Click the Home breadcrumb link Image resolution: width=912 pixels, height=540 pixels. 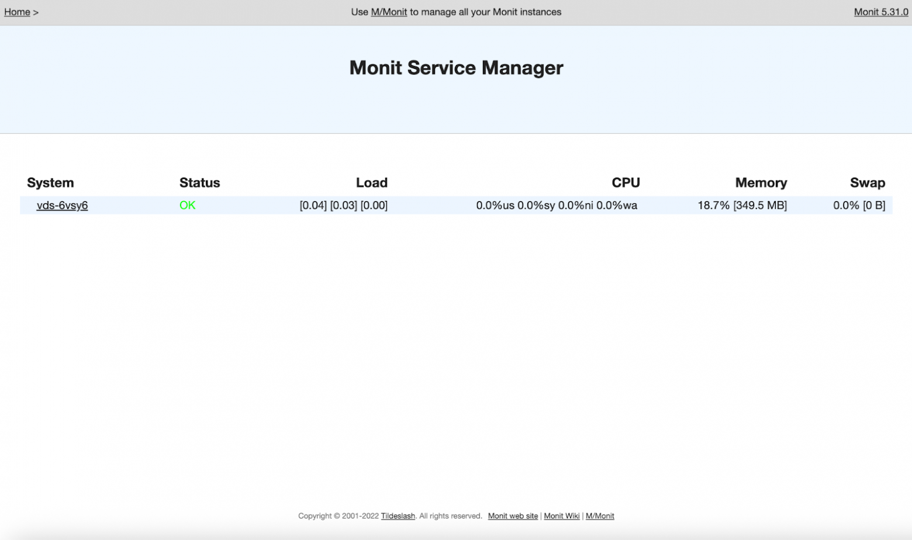pos(17,12)
